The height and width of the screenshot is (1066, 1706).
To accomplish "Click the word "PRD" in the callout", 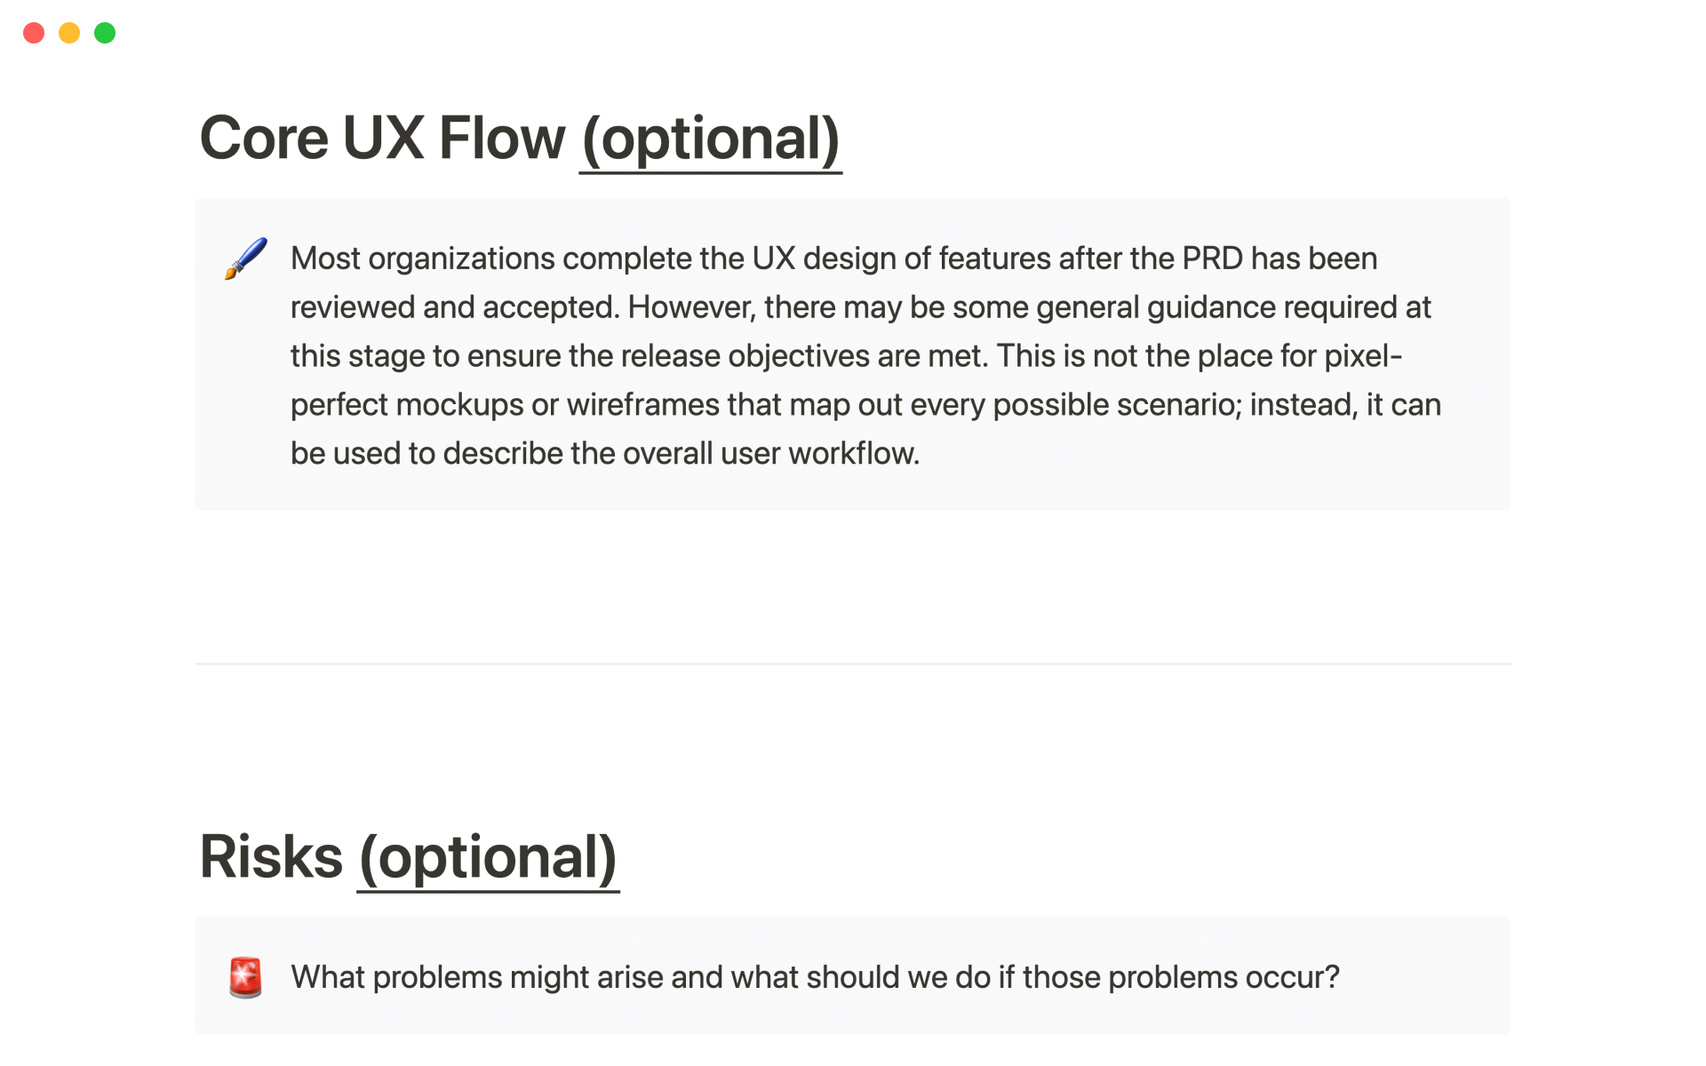I will click(1212, 259).
